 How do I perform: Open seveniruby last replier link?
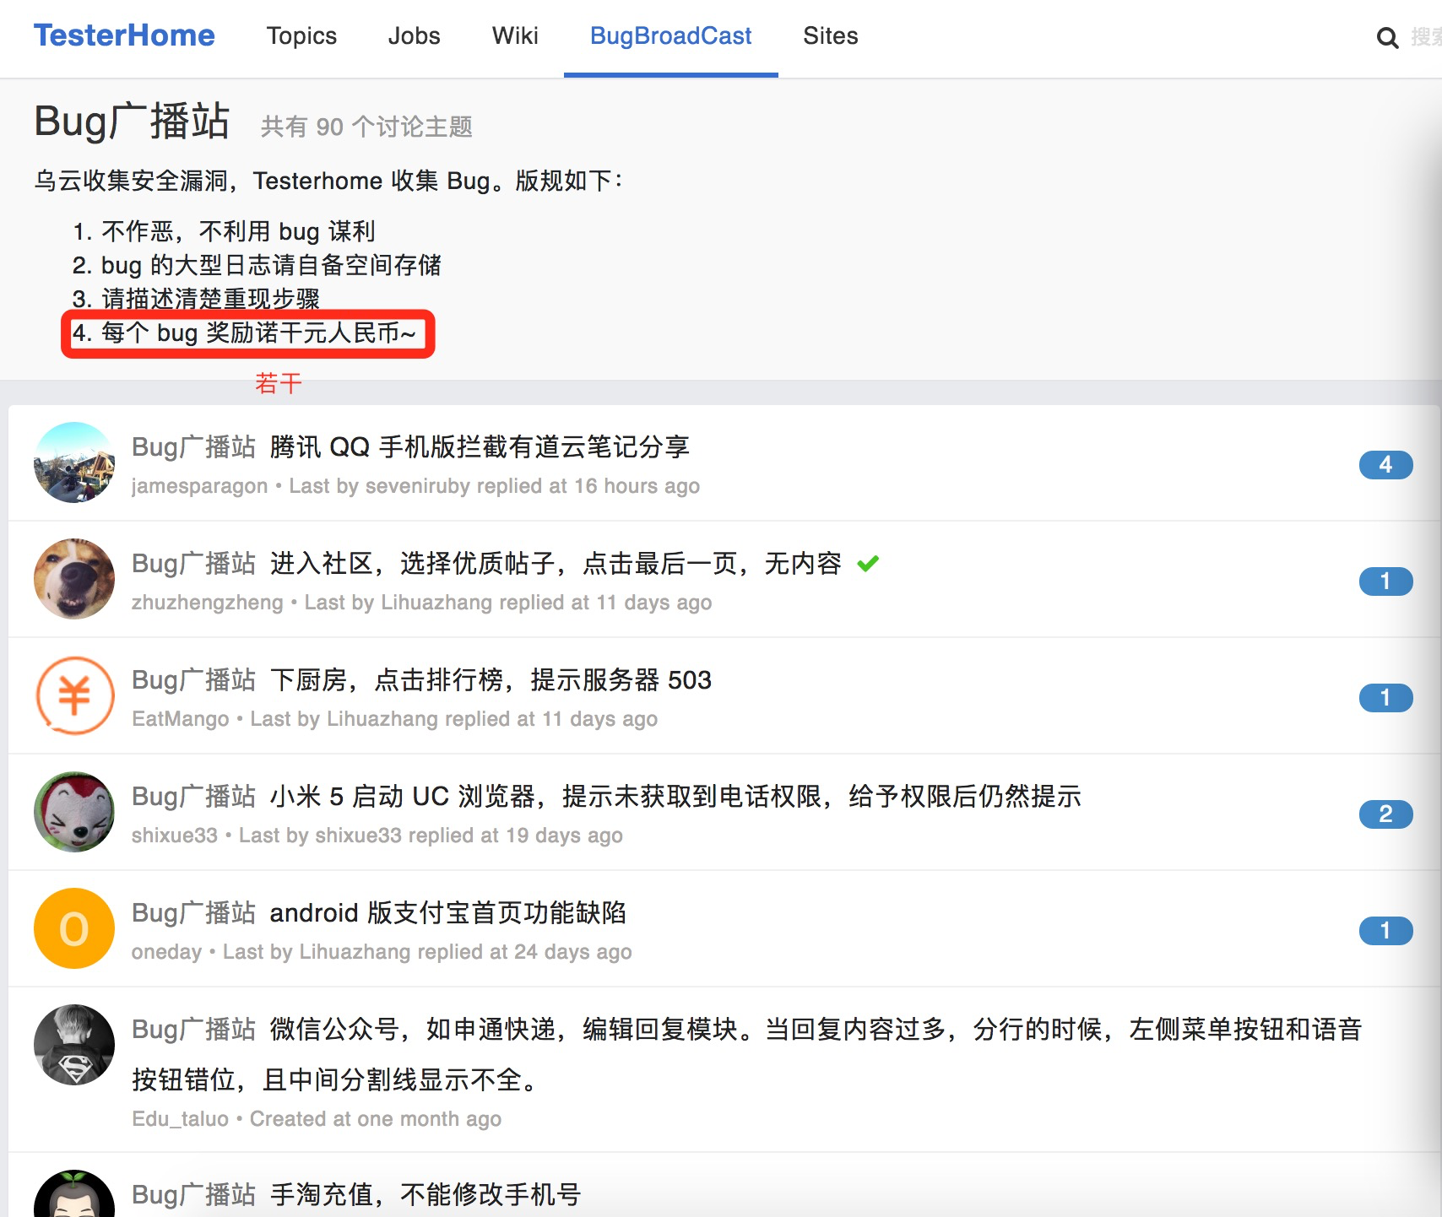[x=418, y=486]
